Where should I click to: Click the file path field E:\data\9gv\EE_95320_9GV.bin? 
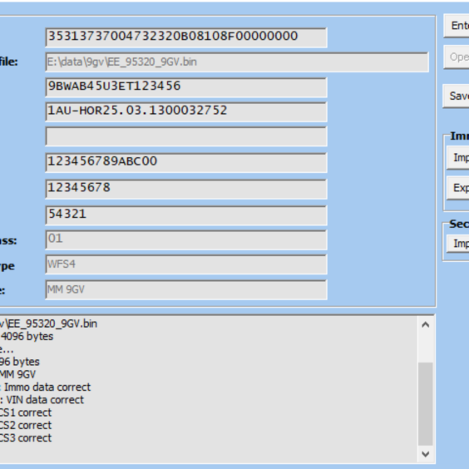237,62
